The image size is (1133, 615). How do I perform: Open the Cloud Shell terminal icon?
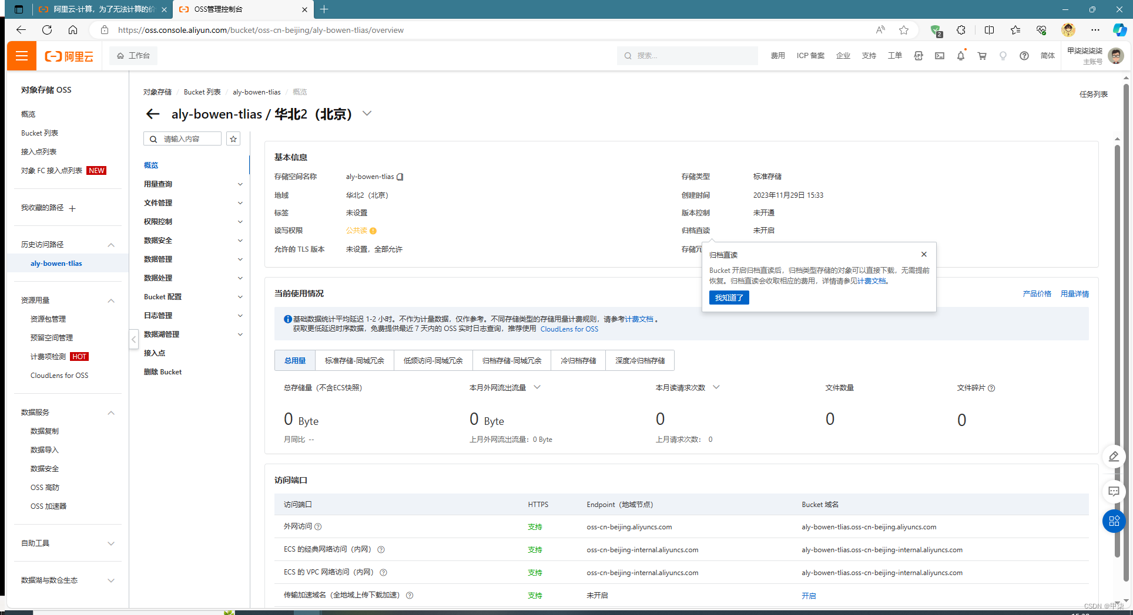tap(940, 56)
